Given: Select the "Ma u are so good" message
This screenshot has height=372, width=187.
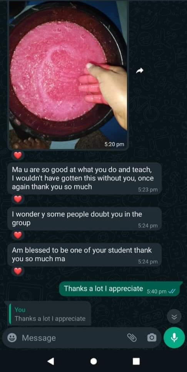Looking at the screenshot, I should point(85,179).
